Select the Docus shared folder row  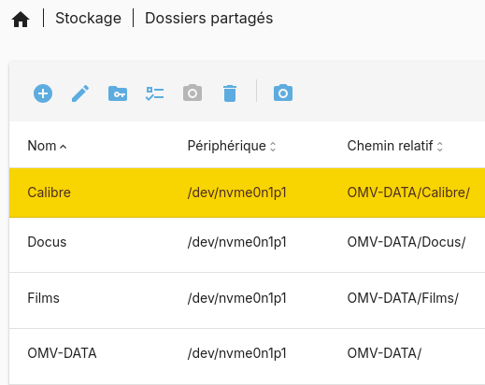247,242
